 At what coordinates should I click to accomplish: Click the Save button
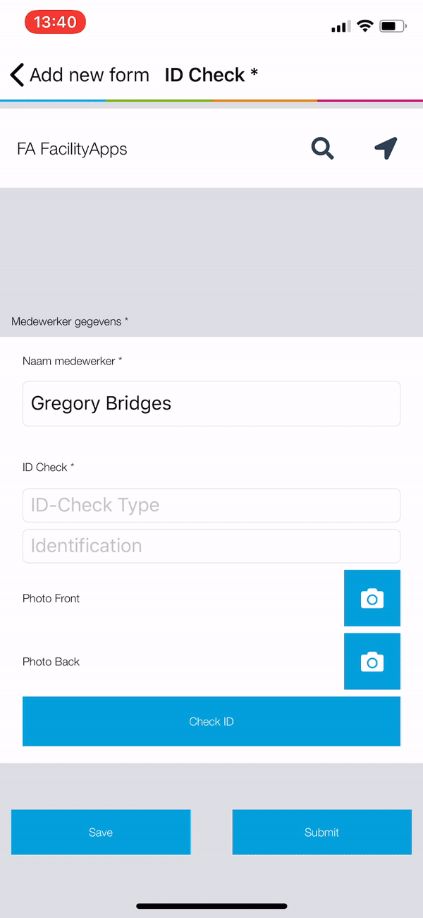[101, 833]
